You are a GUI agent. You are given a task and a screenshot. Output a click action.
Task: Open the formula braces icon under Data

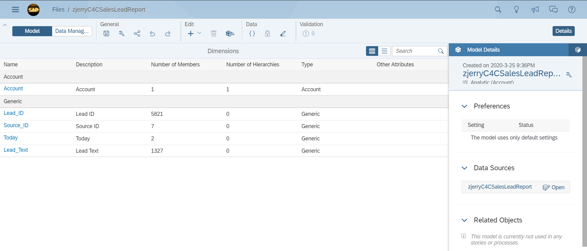click(252, 33)
